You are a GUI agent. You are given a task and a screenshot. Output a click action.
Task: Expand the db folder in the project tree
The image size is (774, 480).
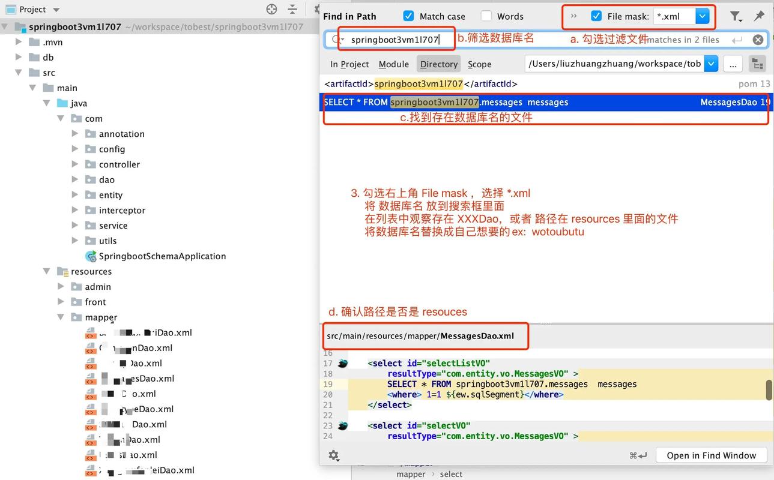17,57
